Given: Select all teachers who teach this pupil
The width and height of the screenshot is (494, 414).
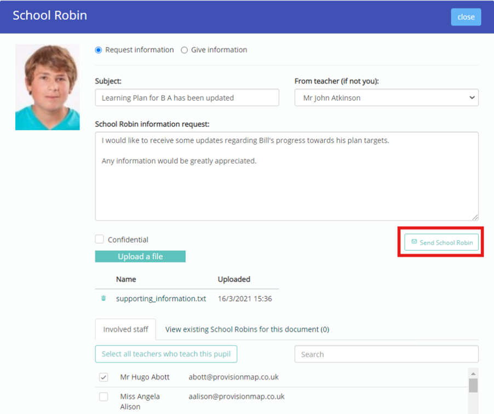Looking at the screenshot, I should tap(166, 354).
